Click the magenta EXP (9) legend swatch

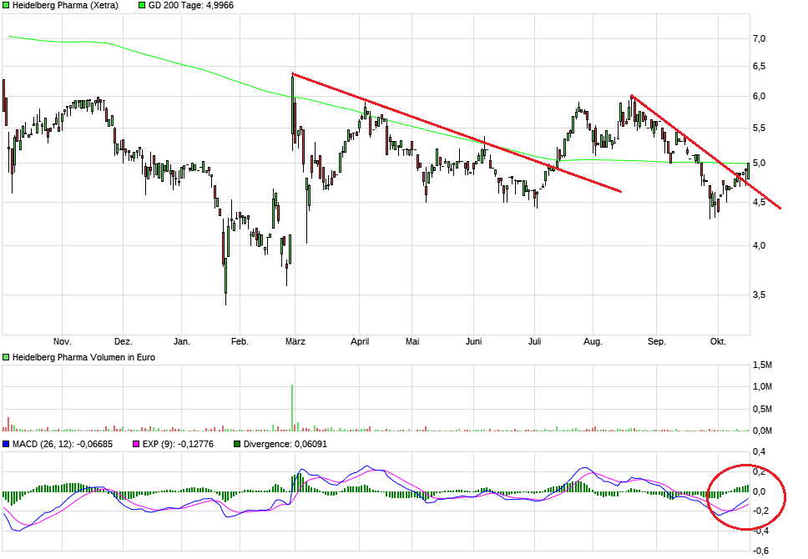tap(136, 444)
